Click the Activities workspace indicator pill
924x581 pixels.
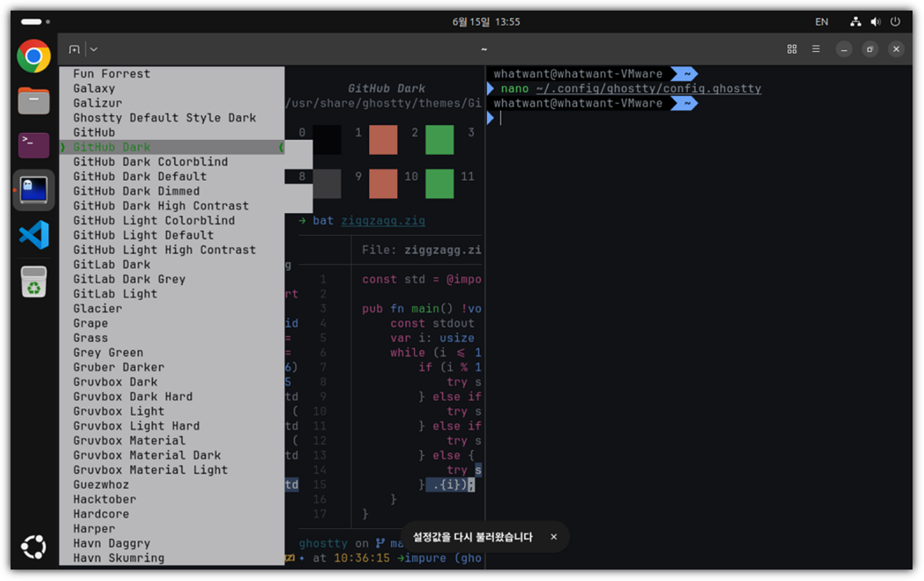pyautogui.click(x=35, y=22)
